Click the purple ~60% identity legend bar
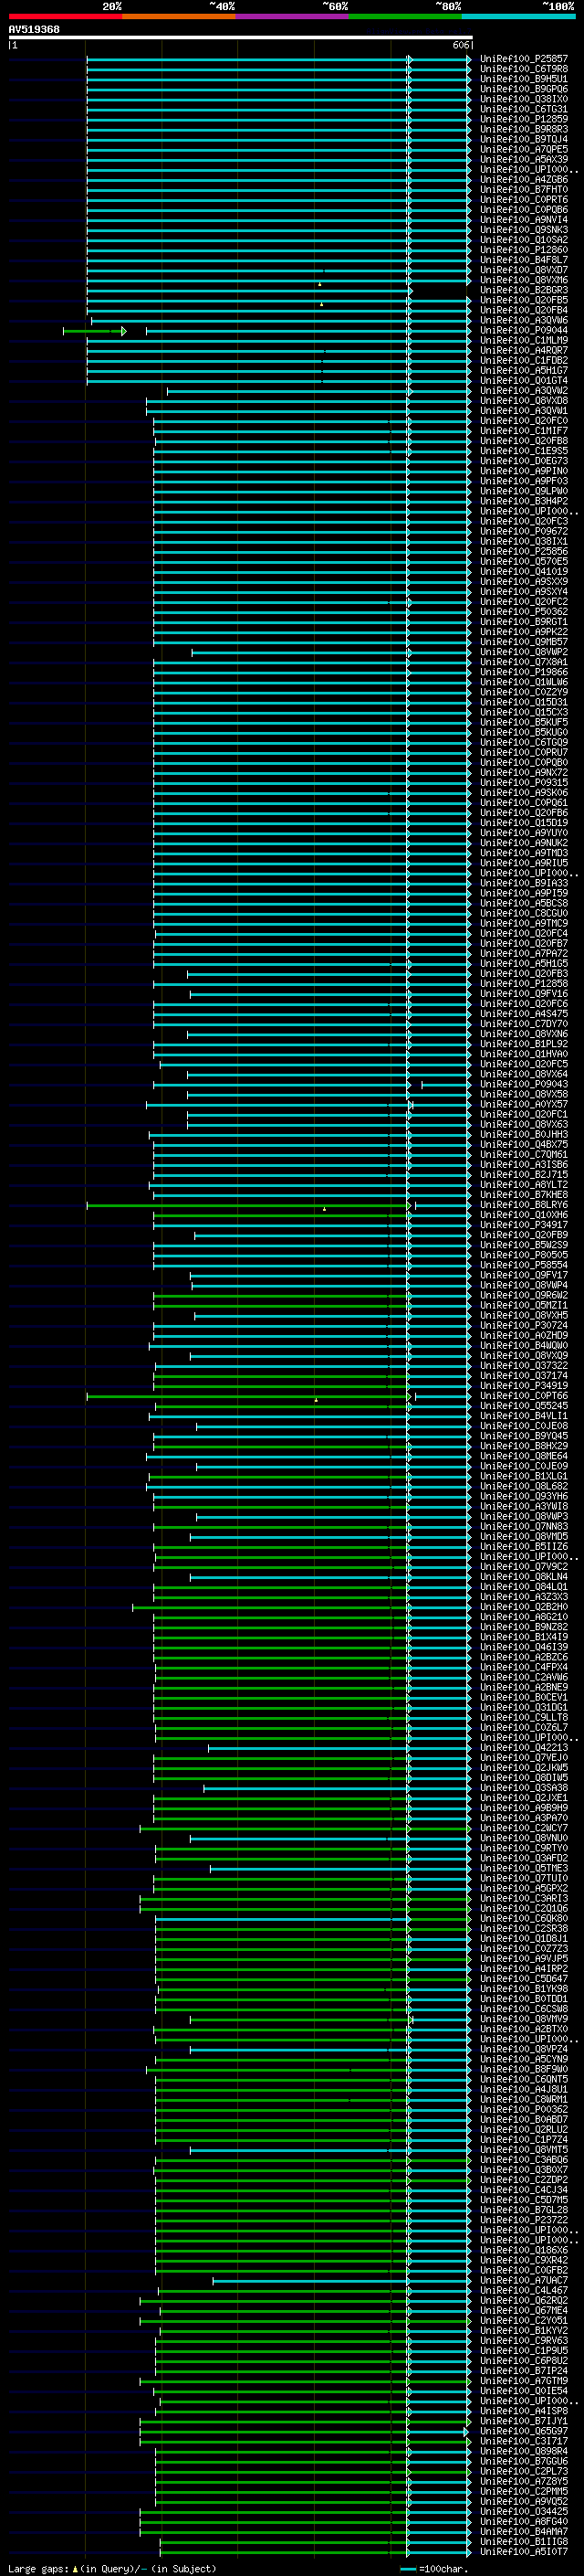Screen dimensions: 584x2576 tap(293, 16)
